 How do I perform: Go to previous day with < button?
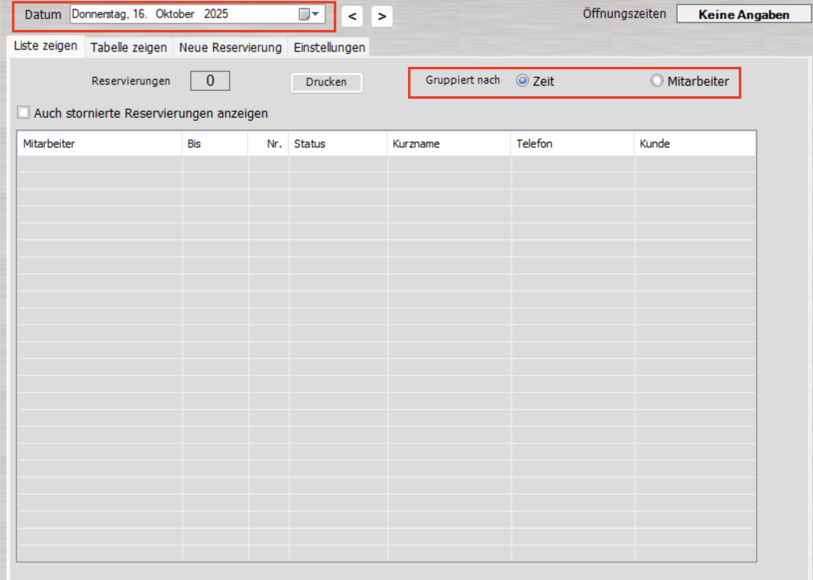[x=352, y=16]
